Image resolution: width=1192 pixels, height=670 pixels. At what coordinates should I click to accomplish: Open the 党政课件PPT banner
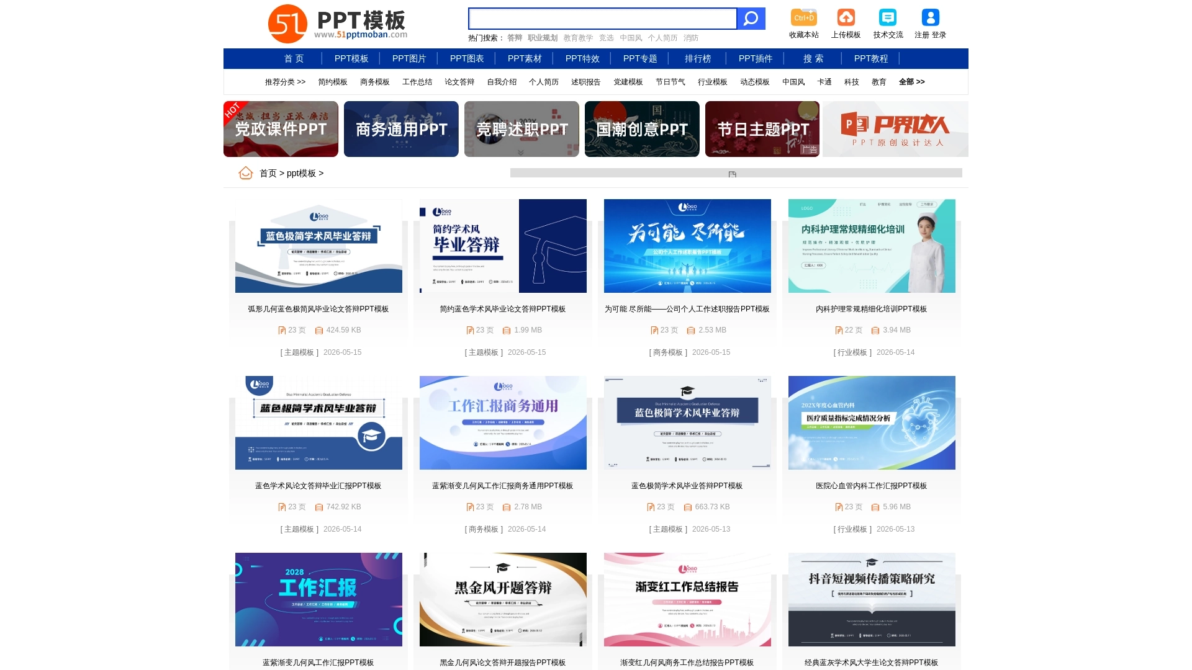coord(281,129)
